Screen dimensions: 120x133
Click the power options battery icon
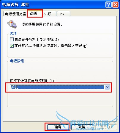12,24
